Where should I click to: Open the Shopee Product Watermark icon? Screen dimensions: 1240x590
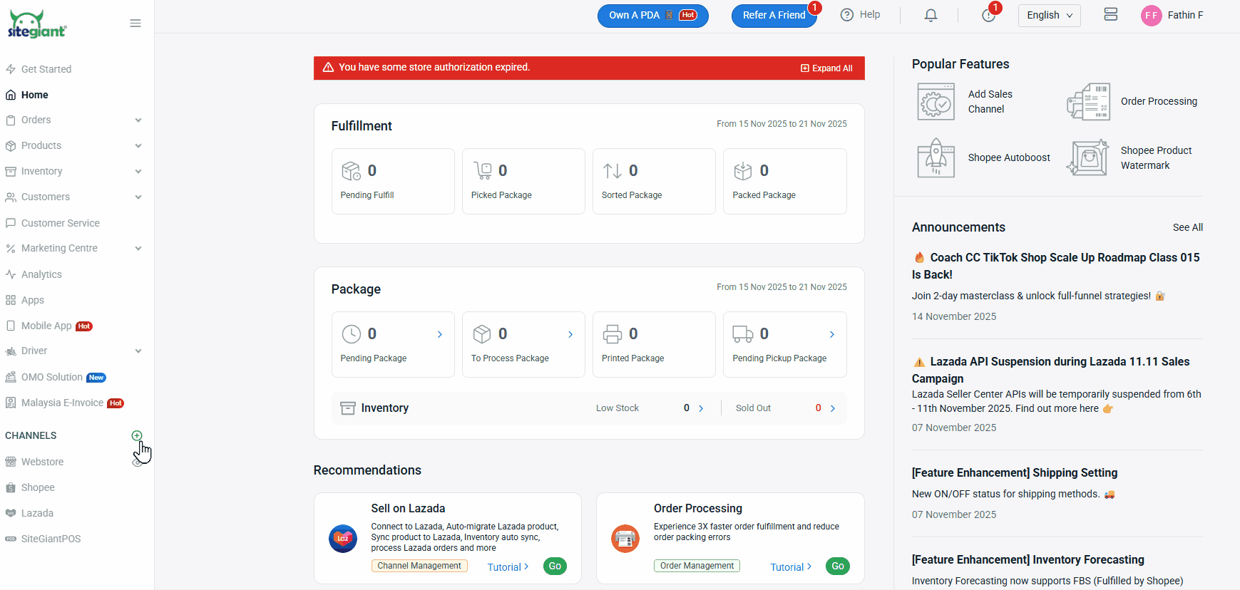[x=1088, y=158]
